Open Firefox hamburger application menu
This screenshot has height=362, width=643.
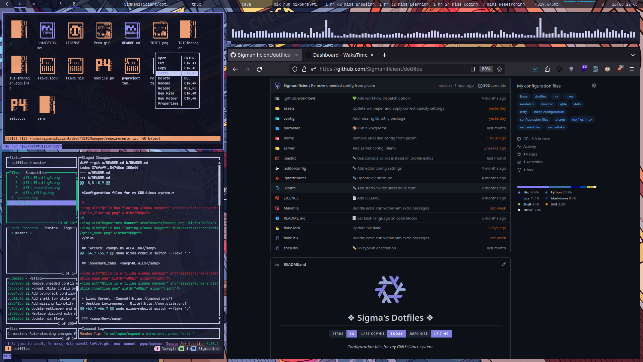coord(632,69)
